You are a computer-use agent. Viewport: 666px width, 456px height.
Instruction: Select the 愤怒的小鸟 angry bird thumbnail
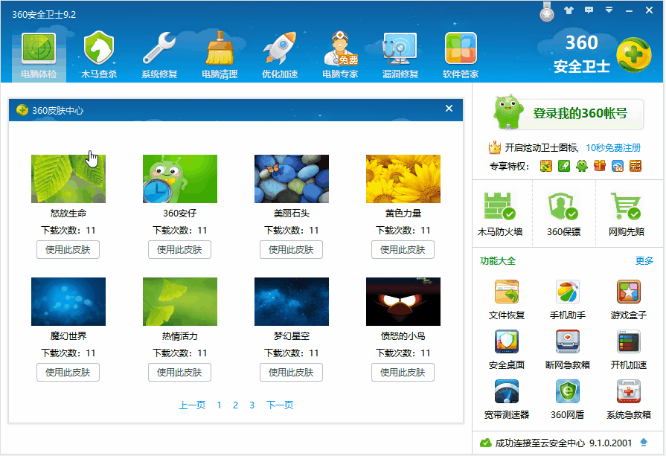pos(403,301)
